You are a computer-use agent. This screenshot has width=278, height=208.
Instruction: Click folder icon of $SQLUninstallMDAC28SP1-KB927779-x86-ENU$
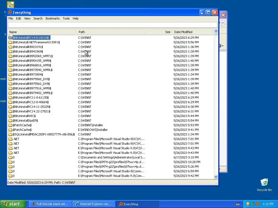(x=10, y=134)
